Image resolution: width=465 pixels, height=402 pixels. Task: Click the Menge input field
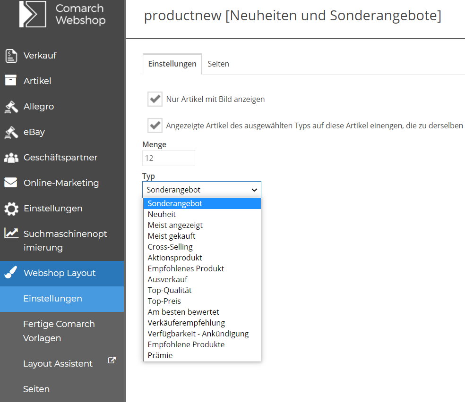[169, 158]
